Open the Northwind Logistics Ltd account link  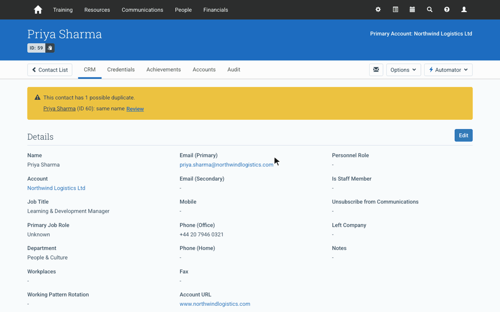click(x=56, y=188)
